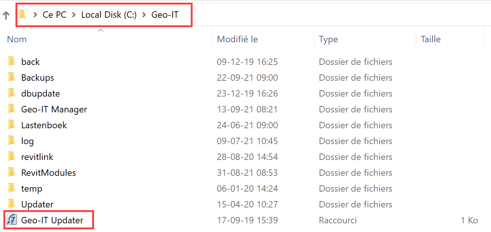The width and height of the screenshot is (491, 232).
Task: Click date 09-07-21 10:45
Action: [247, 141]
